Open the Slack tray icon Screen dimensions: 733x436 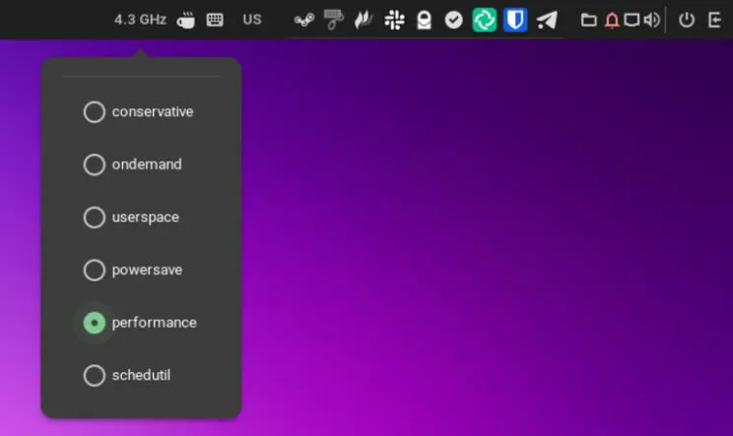pyautogui.click(x=394, y=20)
